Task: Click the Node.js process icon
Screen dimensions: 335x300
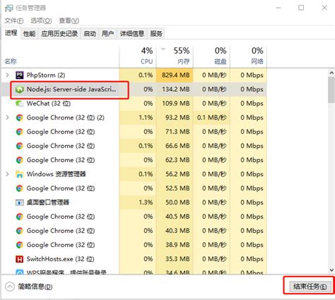Action: tap(19, 89)
